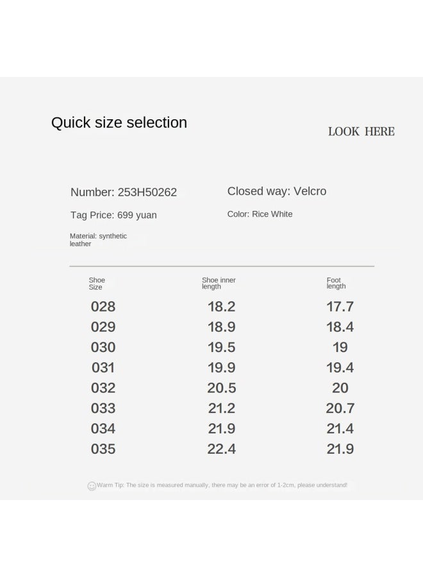Click inner length value 22.4
Viewport: 423px width, 577px height.
221,449
